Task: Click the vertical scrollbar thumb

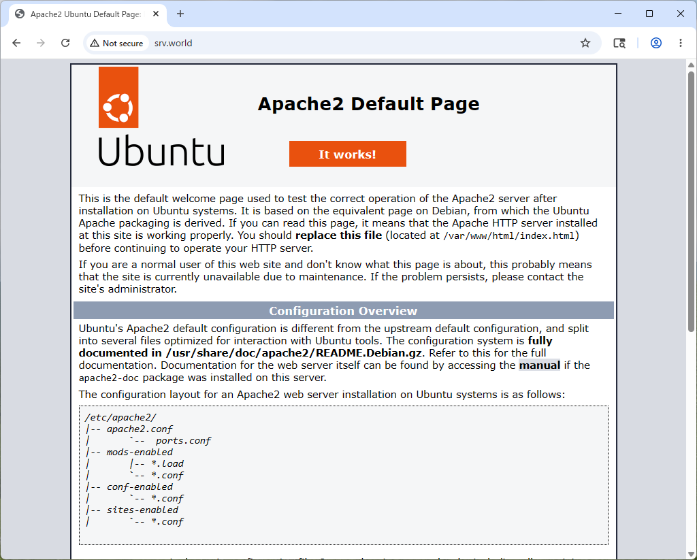Action: coord(691,201)
